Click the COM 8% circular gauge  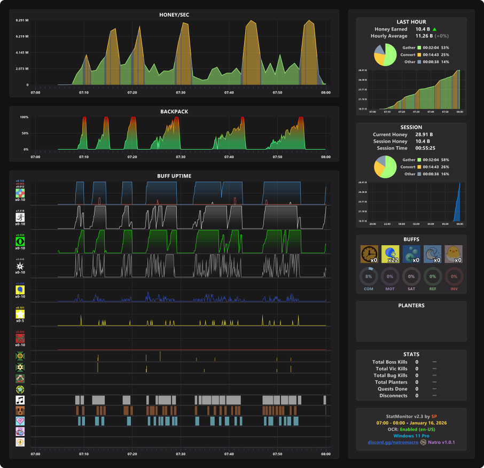[x=369, y=276]
